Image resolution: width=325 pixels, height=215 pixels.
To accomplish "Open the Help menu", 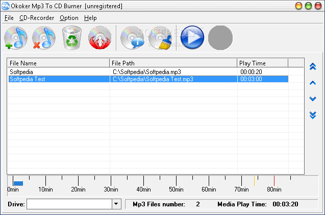I will tap(90, 18).
